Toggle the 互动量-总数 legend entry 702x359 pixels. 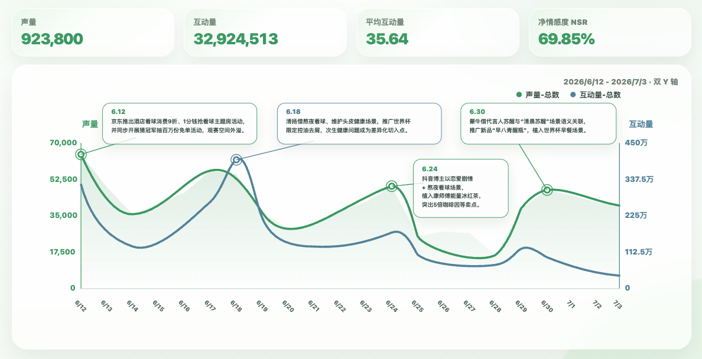click(x=596, y=95)
